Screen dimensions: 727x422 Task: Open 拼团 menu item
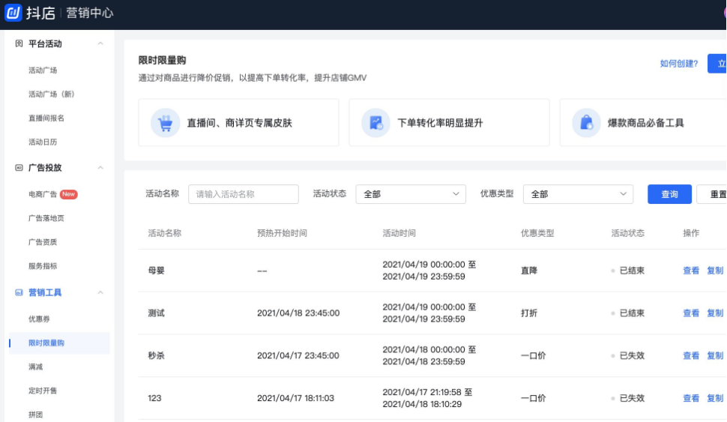[x=36, y=415]
